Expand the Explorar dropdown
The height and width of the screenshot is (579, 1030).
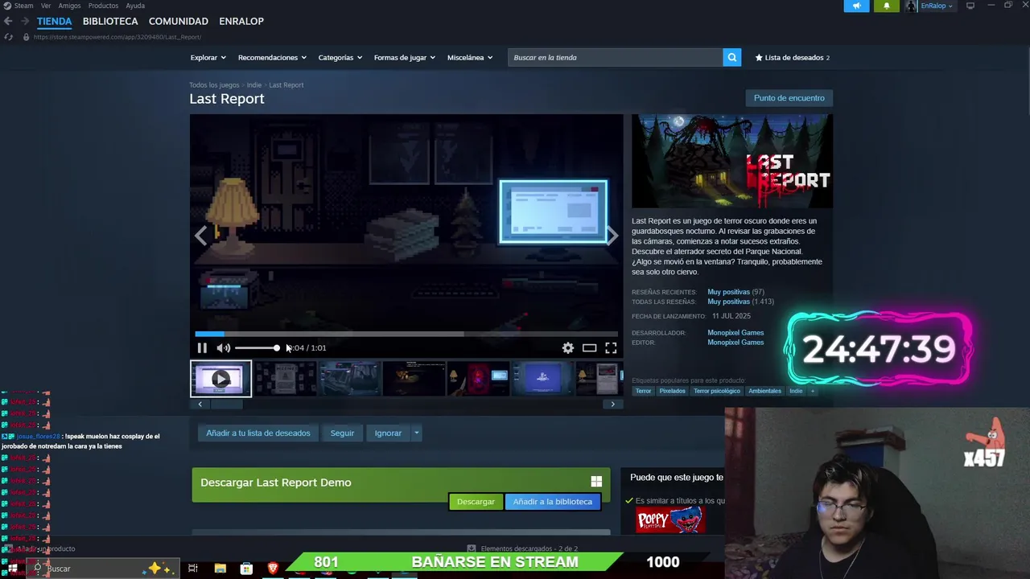pos(208,57)
